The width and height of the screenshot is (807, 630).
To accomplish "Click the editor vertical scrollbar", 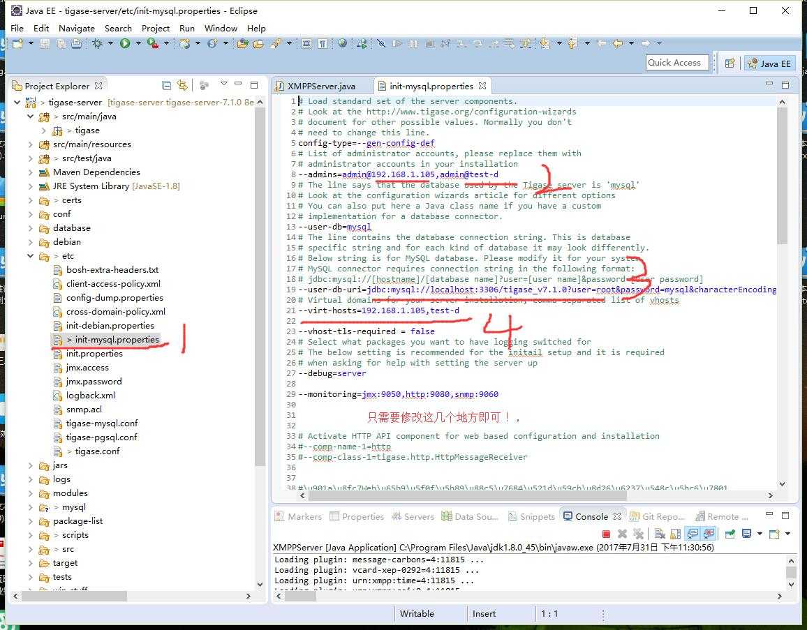I will 782,175.
